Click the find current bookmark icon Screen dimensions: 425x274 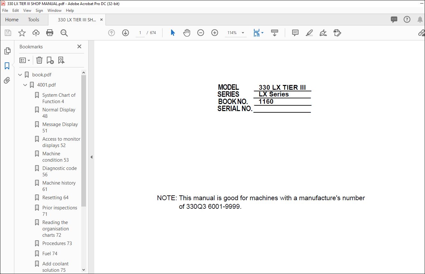click(x=61, y=60)
